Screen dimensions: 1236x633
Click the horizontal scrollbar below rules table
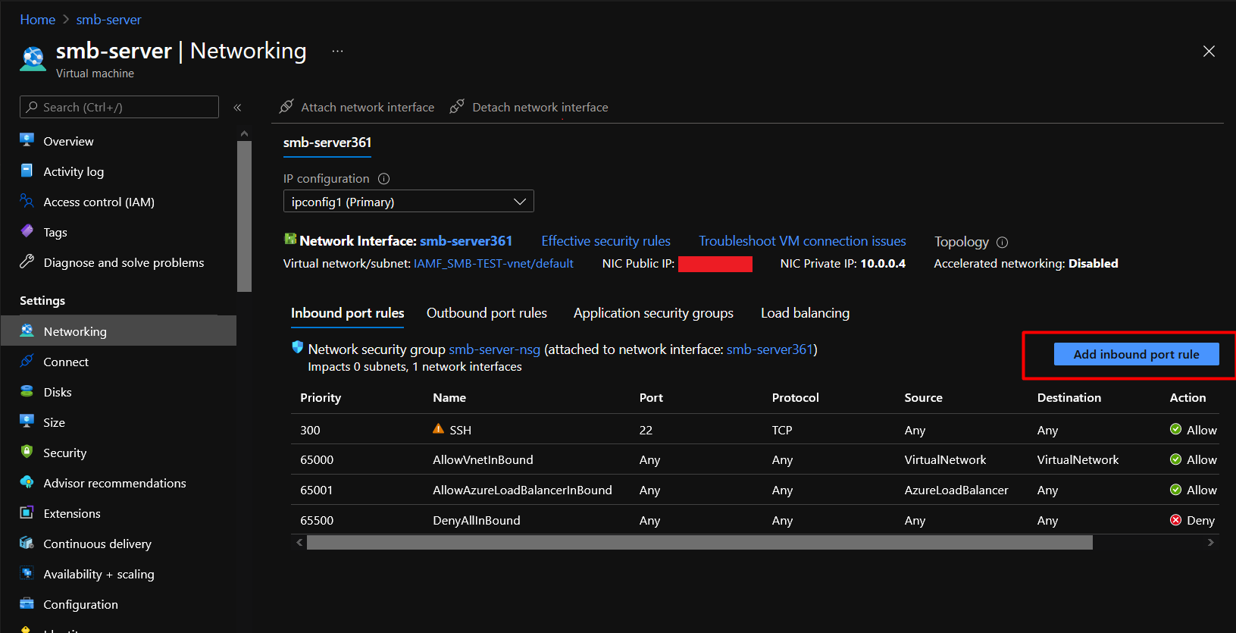pos(699,542)
